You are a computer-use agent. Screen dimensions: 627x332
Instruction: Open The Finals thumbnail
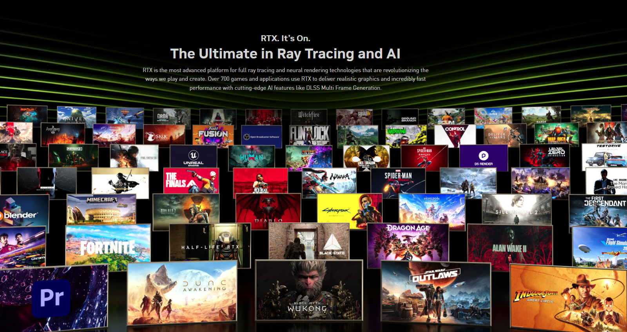(191, 181)
